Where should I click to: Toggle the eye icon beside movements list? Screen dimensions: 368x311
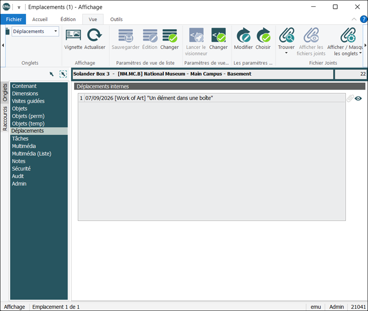[358, 98]
